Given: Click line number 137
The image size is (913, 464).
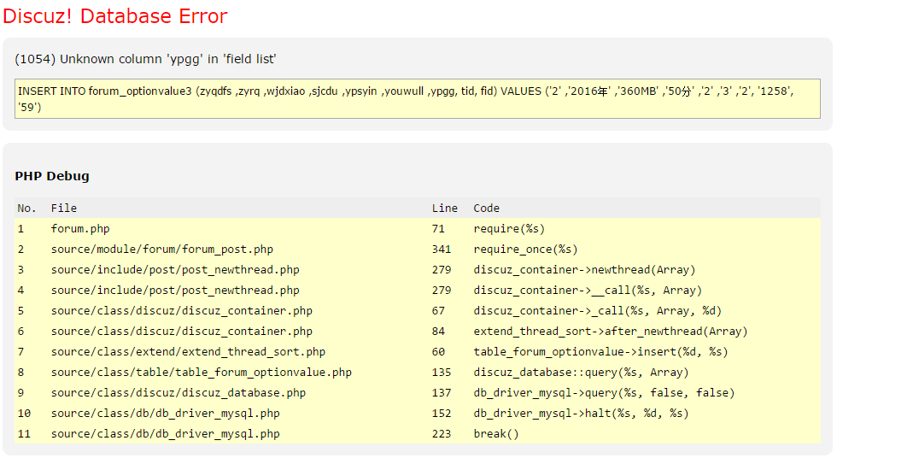Looking at the screenshot, I should [442, 392].
